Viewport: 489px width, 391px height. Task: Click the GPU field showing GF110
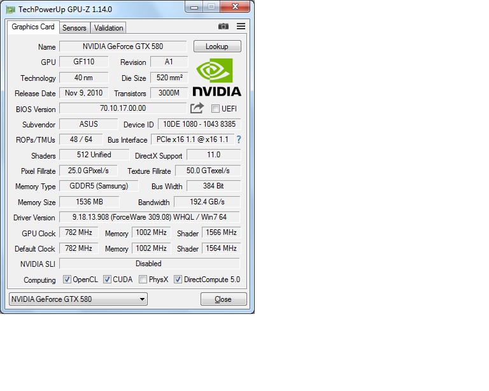84,62
